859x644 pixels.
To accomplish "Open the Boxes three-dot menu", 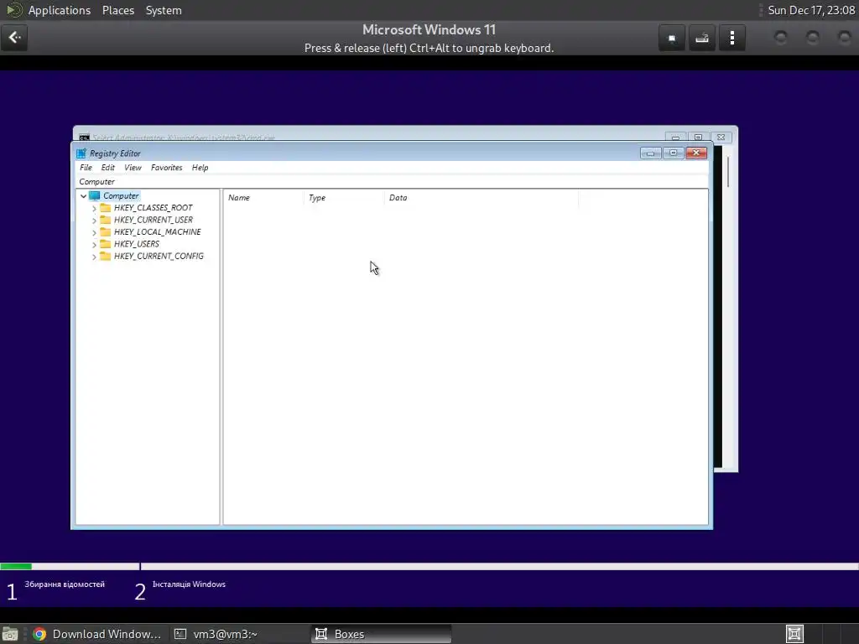I will (731, 39).
